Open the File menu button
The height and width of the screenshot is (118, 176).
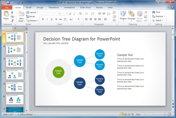click(x=7, y=7)
